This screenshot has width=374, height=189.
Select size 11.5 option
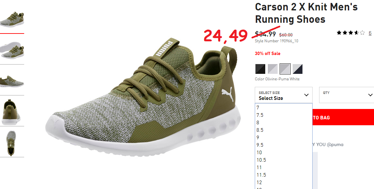click(284, 175)
